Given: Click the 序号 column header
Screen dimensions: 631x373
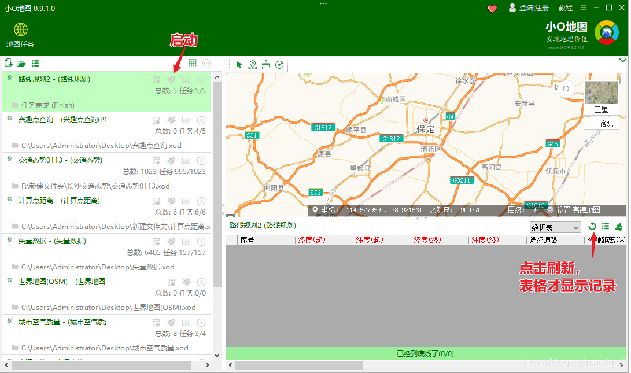Looking at the screenshot, I should tap(266, 240).
